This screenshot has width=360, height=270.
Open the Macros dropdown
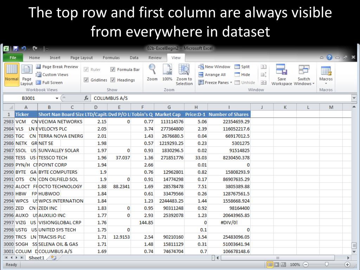[326, 75]
